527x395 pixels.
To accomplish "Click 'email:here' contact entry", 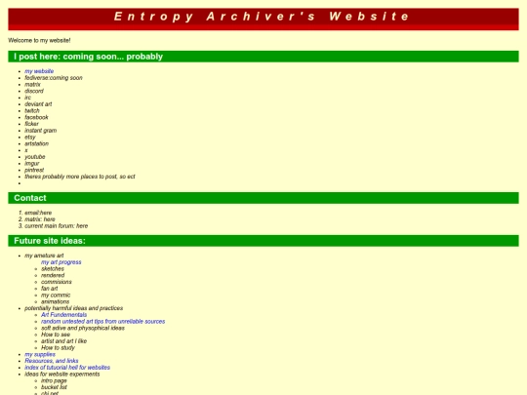I will pos(38,213).
